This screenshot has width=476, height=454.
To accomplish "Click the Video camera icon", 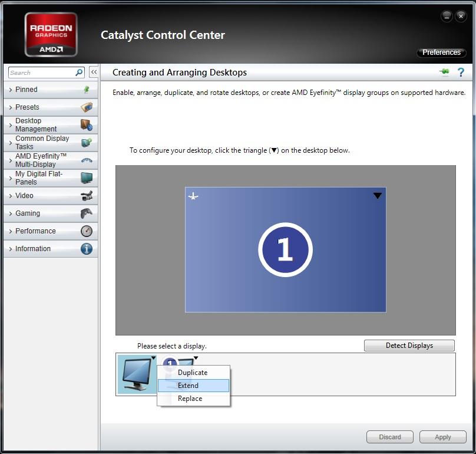I will pyautogui.click(x=87, y=196).
